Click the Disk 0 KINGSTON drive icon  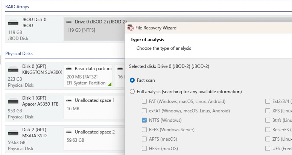[x=13, y=70]
